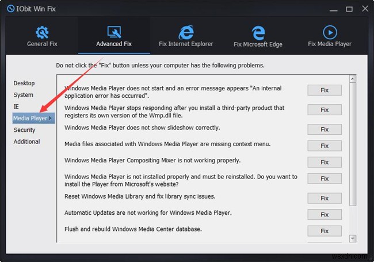Click the General Fix gear wrench icon

(42, 32)
